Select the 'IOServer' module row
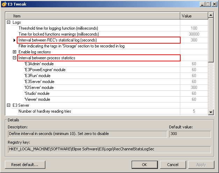The image size is (219, 173). tap(39, 88)
